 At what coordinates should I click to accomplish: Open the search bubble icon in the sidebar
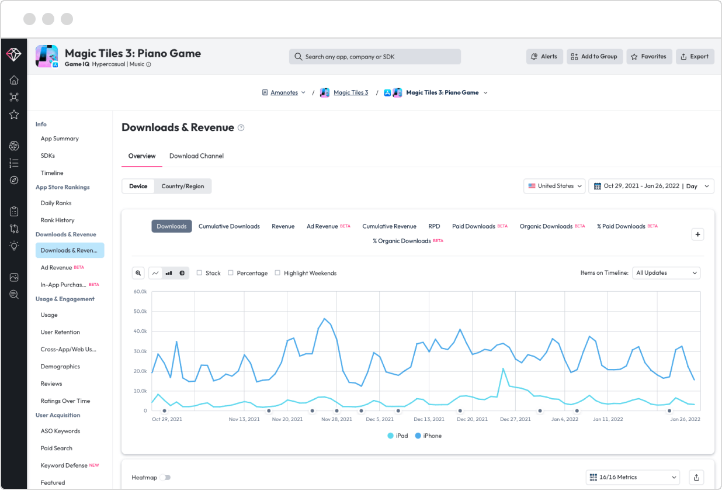click(x=14, y=295)
